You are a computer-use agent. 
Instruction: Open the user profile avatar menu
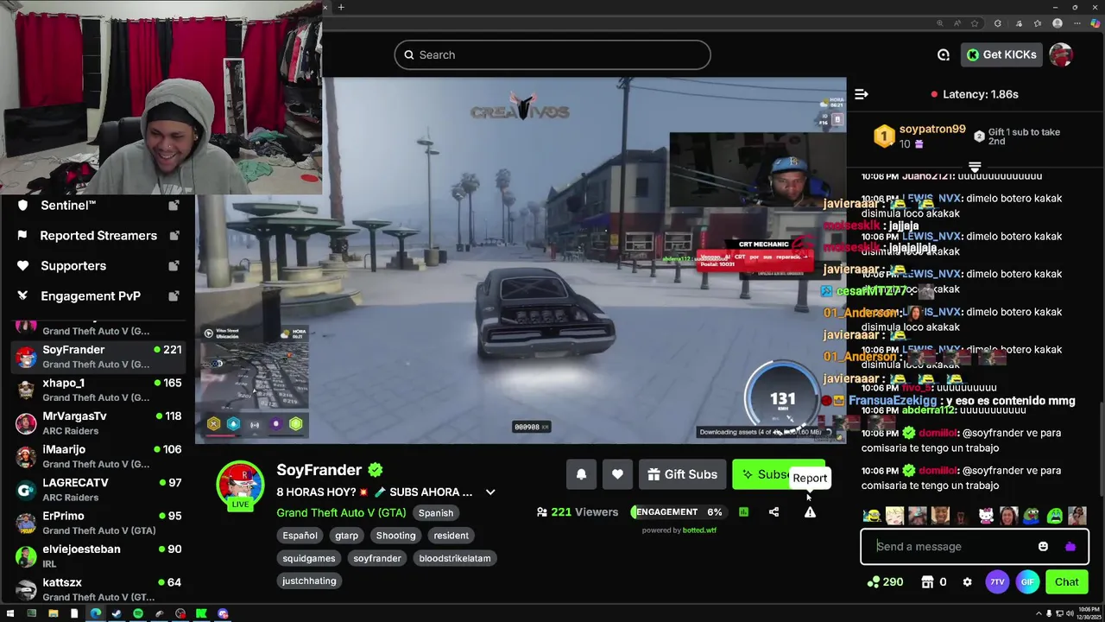(1061, 54)
